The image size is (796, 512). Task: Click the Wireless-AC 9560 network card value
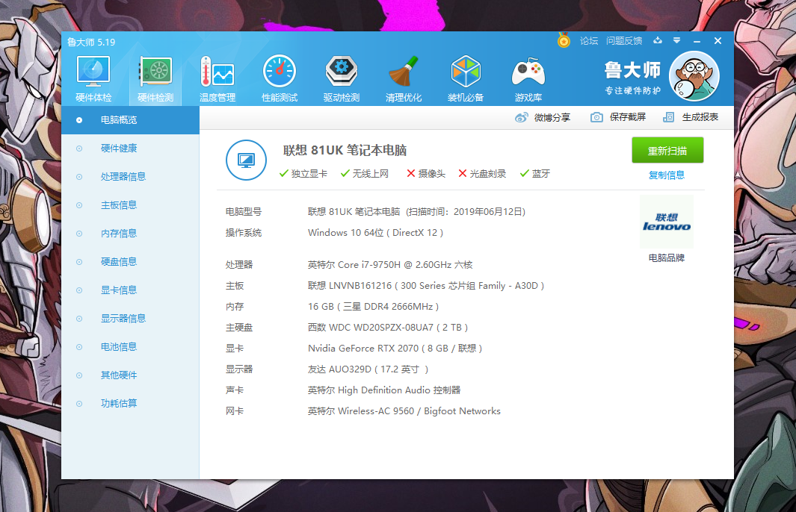coord(404,411)
